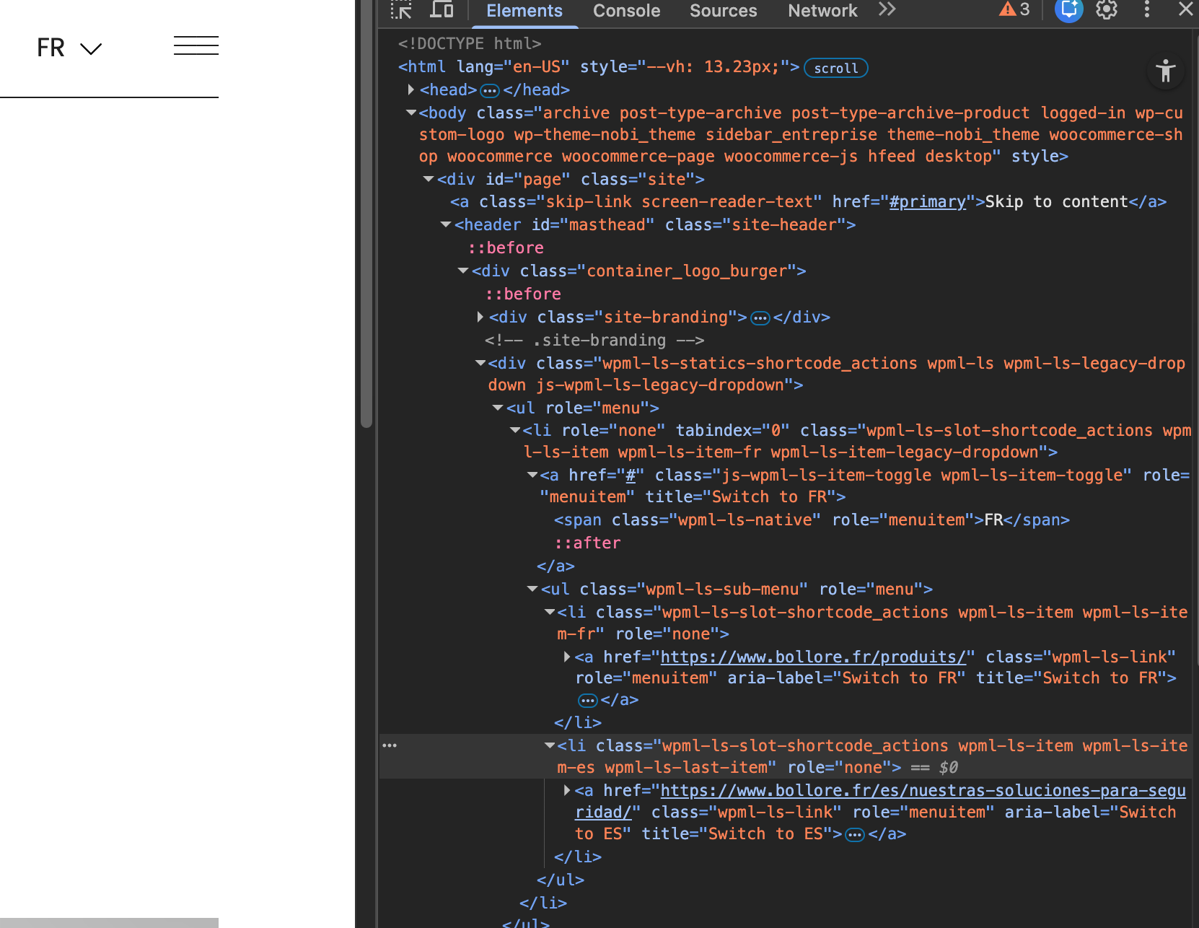The image size is (1199, 928).
Task: Open the DevTools three-dot customize menu
Action: coord(1146,10)
